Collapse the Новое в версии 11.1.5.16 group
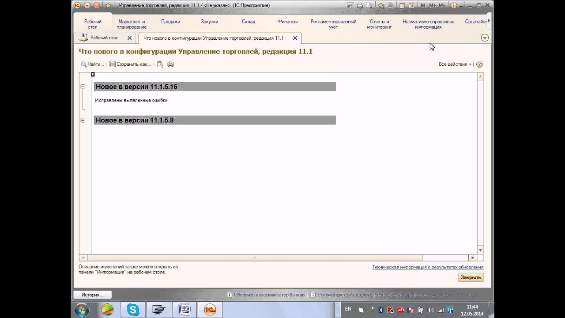Viewport: 565px width, 318px height. (83, 87)
